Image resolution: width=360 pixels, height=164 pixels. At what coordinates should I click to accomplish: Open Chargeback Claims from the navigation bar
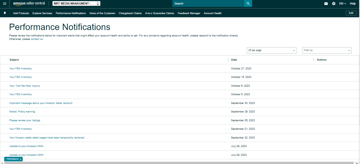pyautogui.click(x=130, y=13)
